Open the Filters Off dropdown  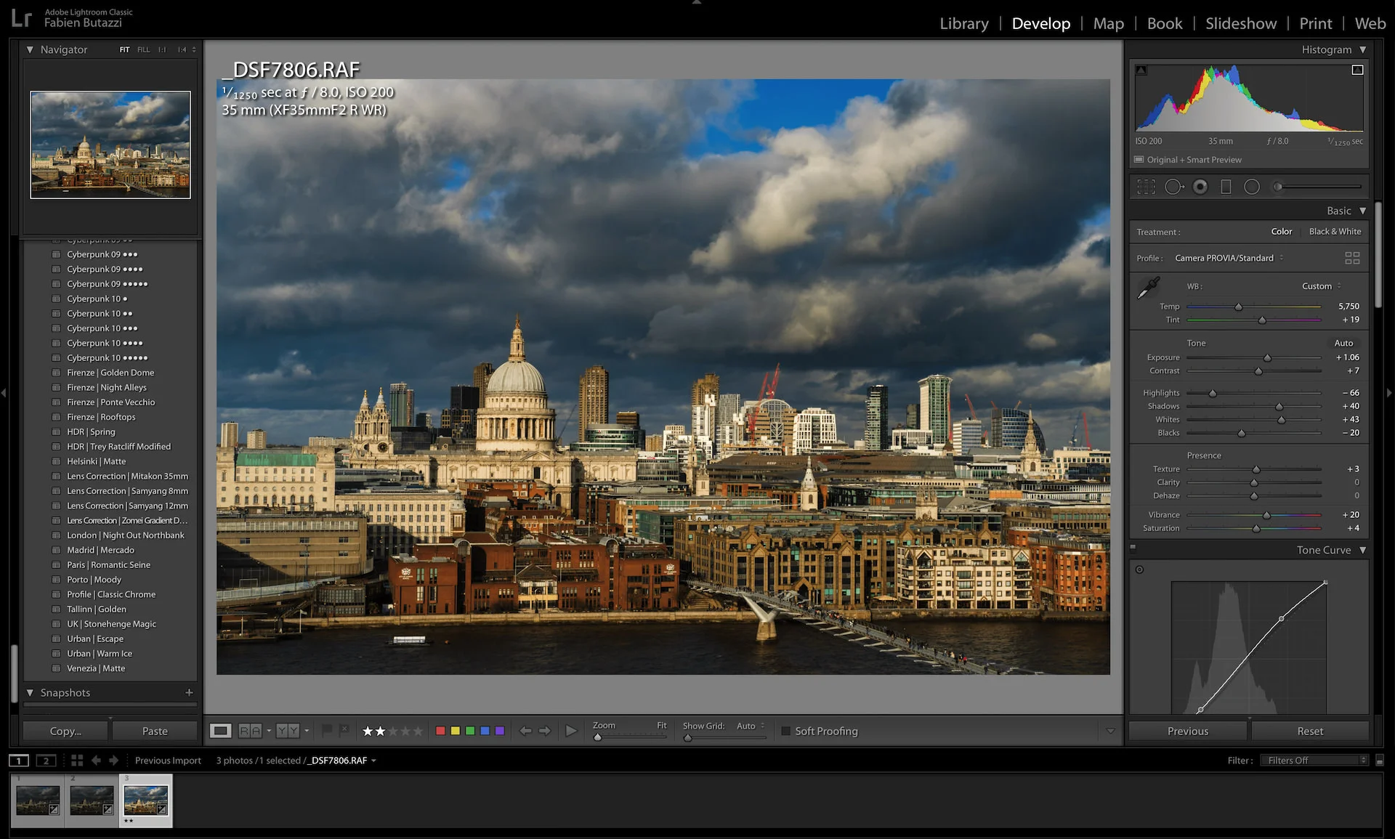click(x=1314, y=761)
